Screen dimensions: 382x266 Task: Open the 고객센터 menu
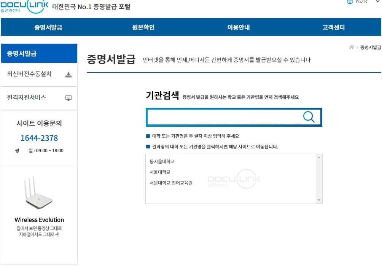click(x=334, y=27)
